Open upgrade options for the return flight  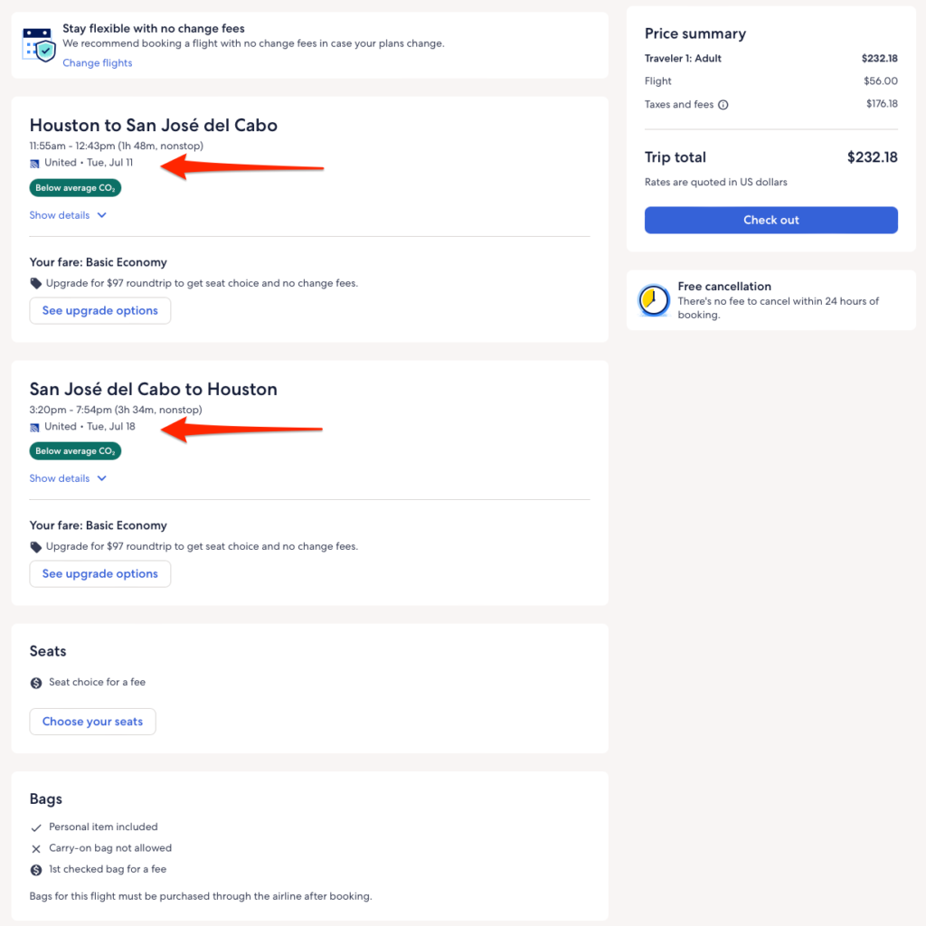(x=100, y=573)
